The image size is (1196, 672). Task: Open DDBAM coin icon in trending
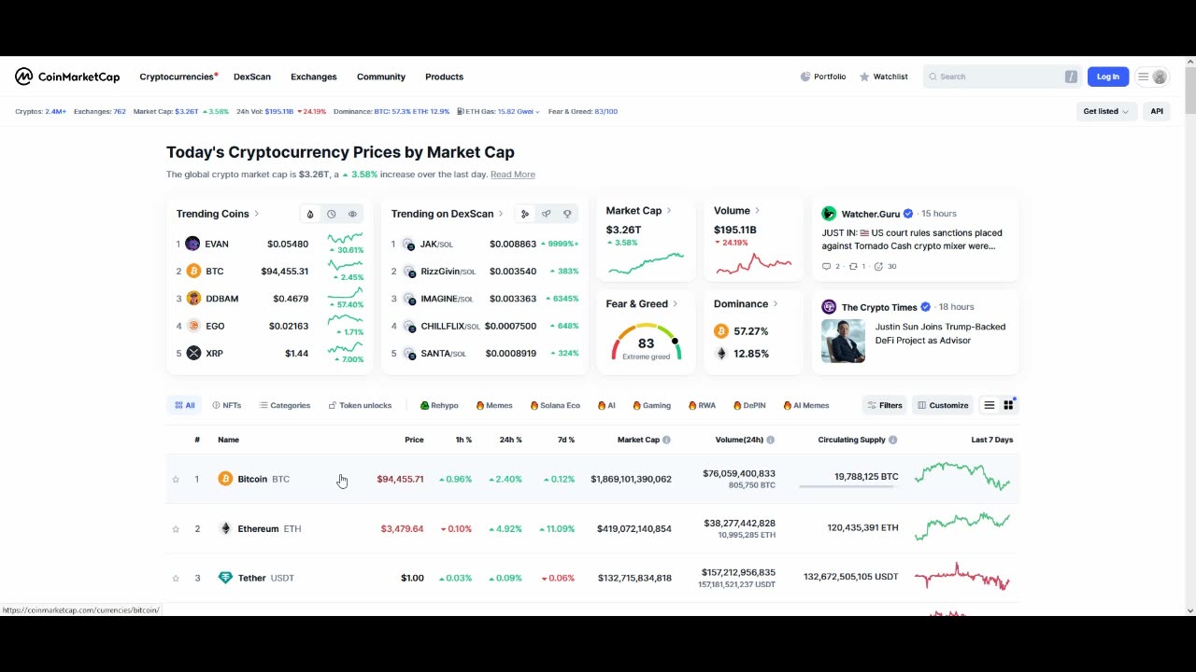pyautogui.click(x=193, y=299)
